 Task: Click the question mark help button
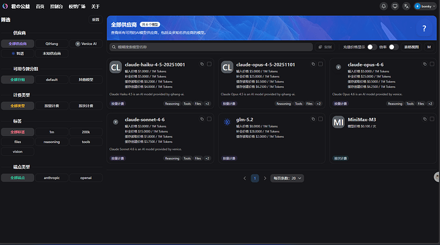(x=424, y=28)
